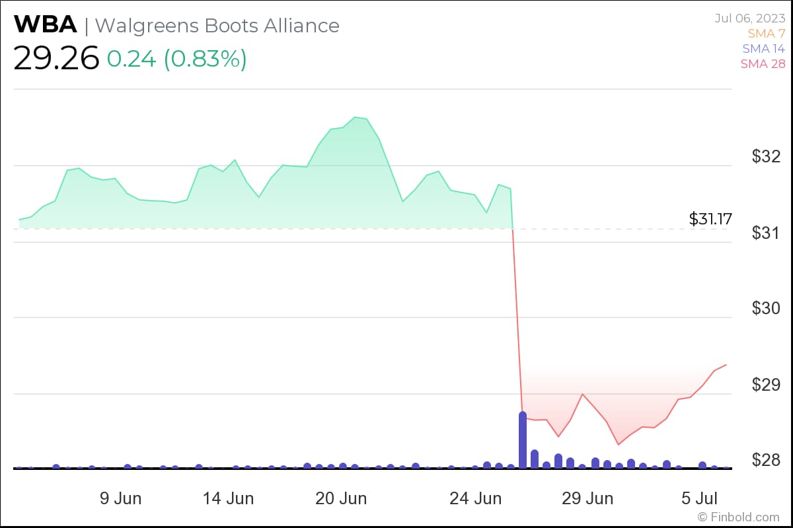
Task: Click the Jul 06, 2023 date label
Action: pyautogui.click(x=750, y=18)
